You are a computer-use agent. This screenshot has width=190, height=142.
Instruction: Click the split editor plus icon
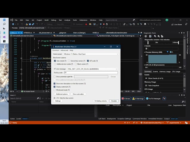coord(140,36)
